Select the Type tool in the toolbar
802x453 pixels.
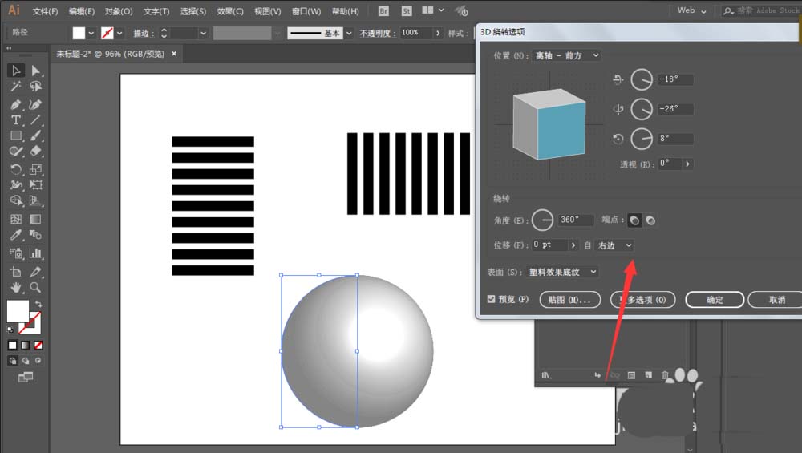(x=15, y=120)
